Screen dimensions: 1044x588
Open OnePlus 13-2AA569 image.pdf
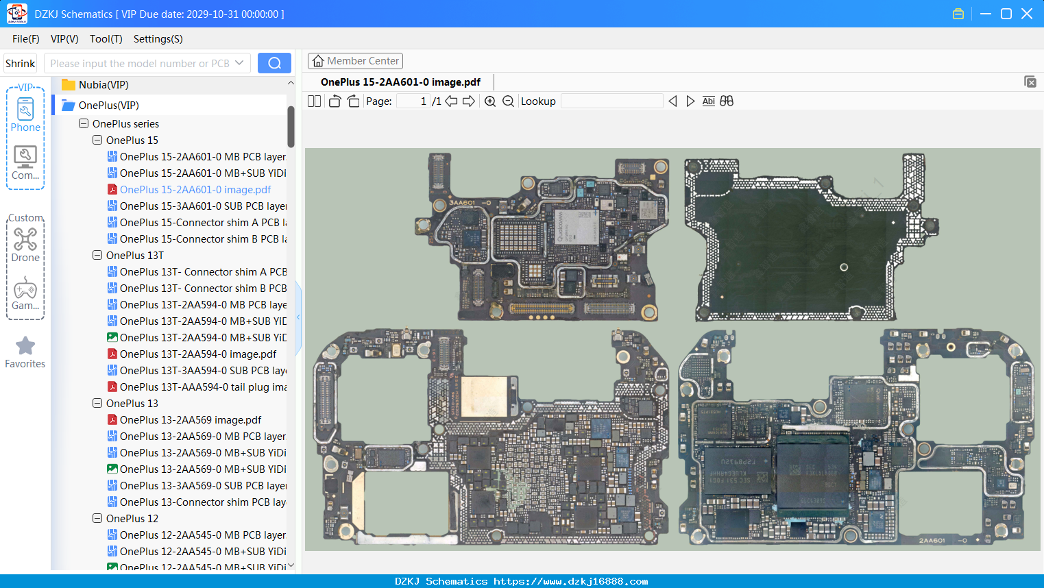click(x=184, y=420)
